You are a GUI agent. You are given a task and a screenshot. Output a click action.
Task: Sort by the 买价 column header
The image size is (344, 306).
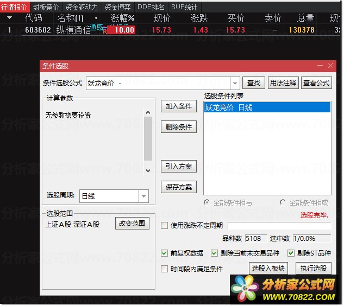(236, 18)
